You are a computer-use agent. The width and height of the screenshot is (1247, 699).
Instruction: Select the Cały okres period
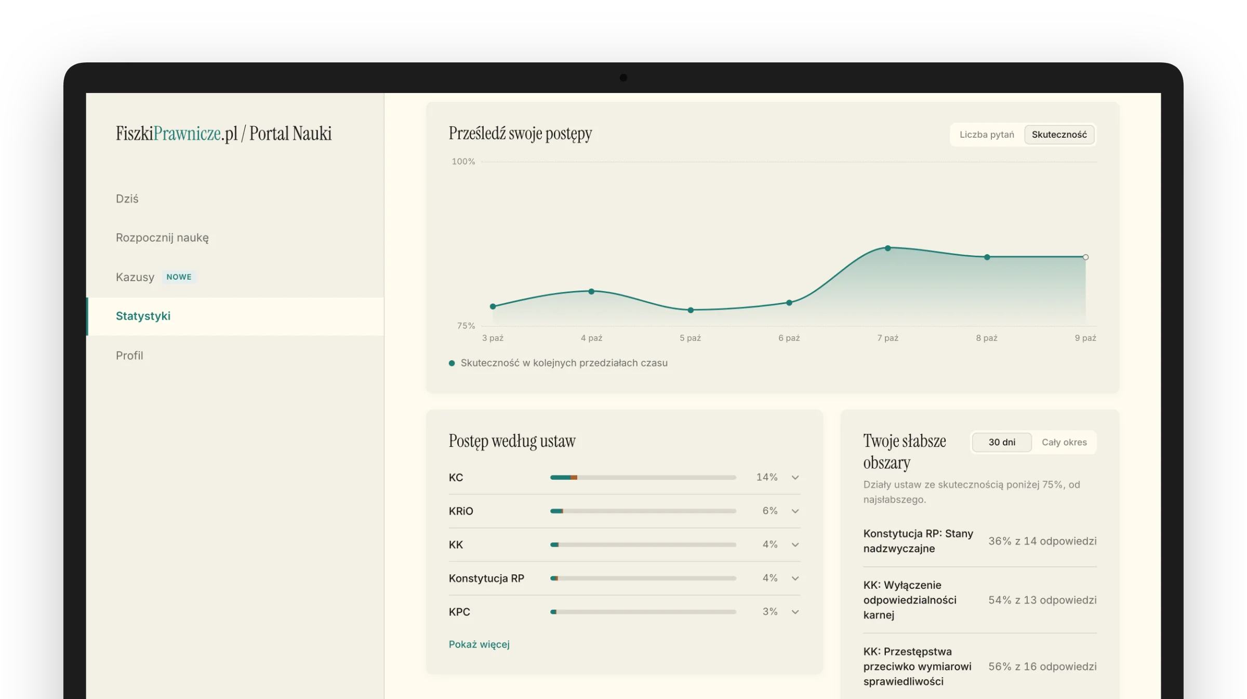point(1064,442)
